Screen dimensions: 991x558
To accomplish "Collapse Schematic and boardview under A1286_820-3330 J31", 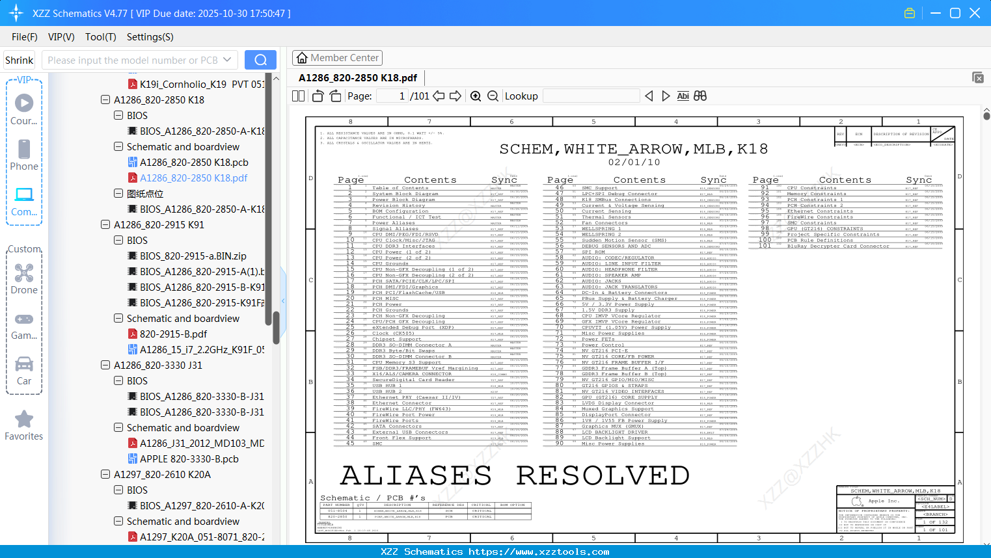I will 118,428.
